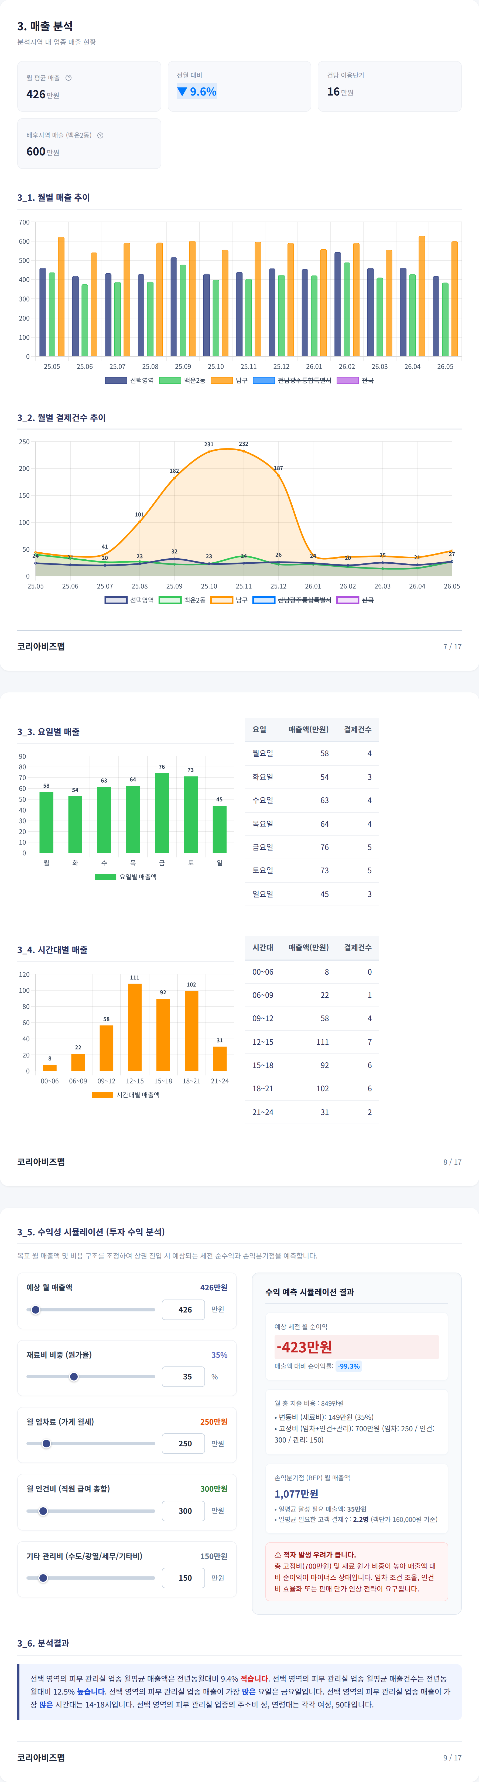Click the 월 인건비 input showing 300
This screenshot has width=479, height=1782.
click(x=183, y=1511)
